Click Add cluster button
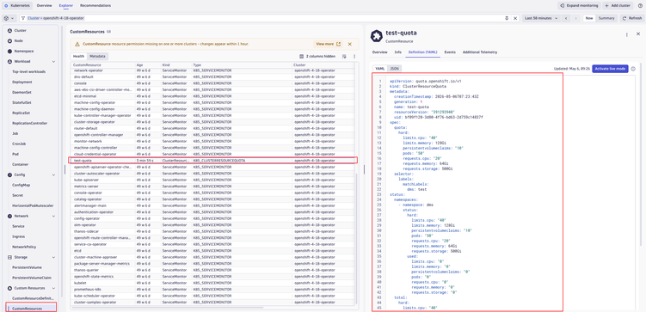The width and height of the screenshot is (646, 312). pyautogui.click(x=618, y=6)
